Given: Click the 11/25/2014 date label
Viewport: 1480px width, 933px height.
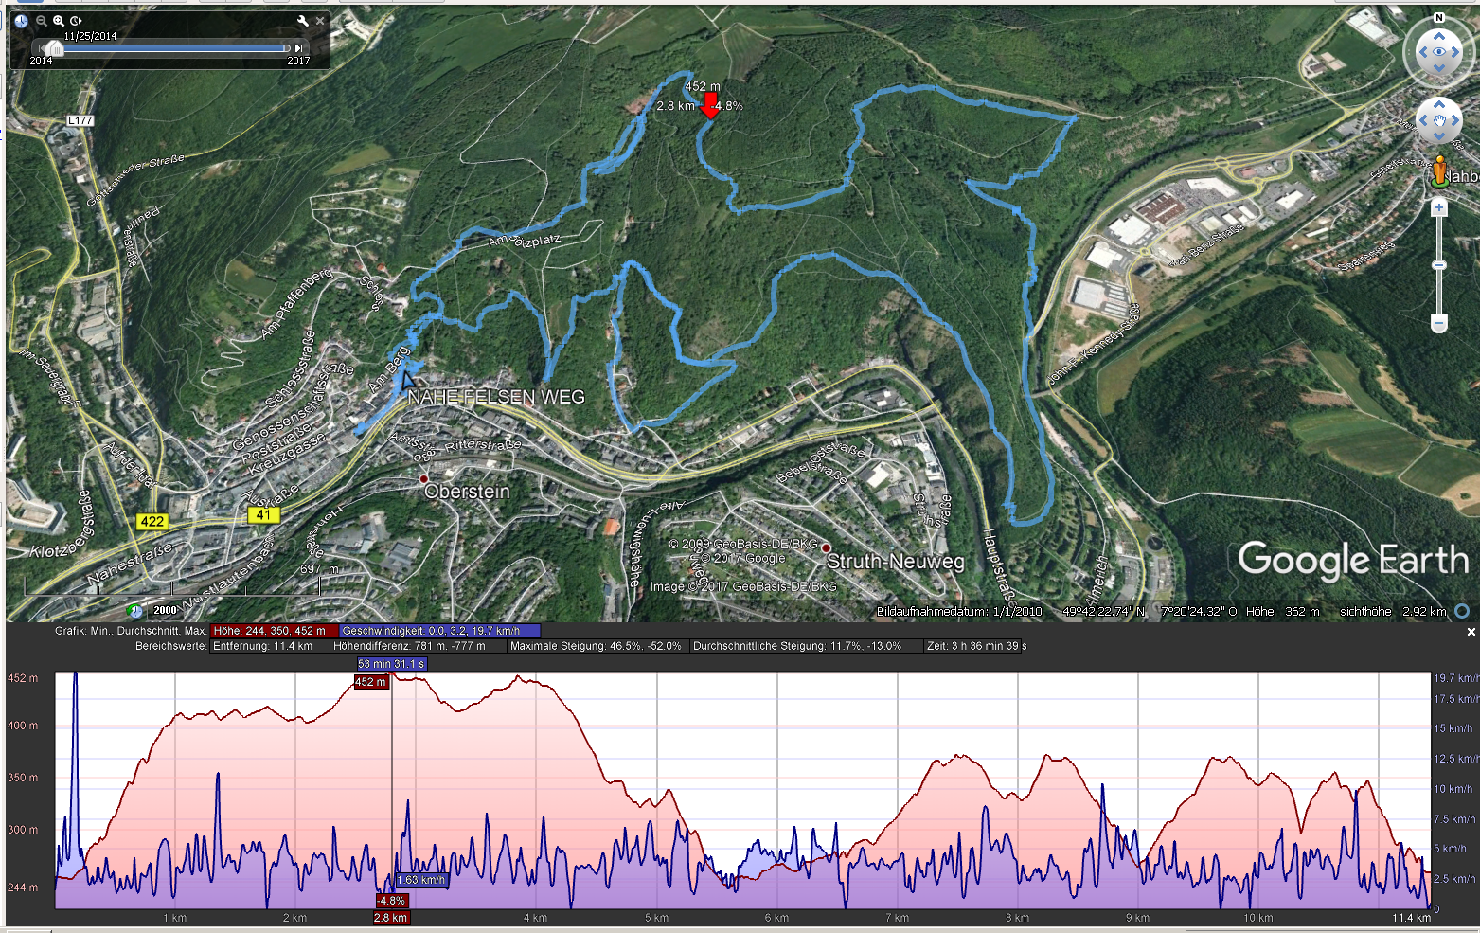Looking at the screenshot, I should [x=90, y=36].
